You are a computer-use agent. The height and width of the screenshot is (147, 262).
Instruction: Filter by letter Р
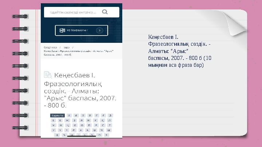[x=96, y=125]
